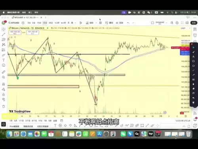Remove drawings using the left toolbar trash icon

(x=4, y=106)
